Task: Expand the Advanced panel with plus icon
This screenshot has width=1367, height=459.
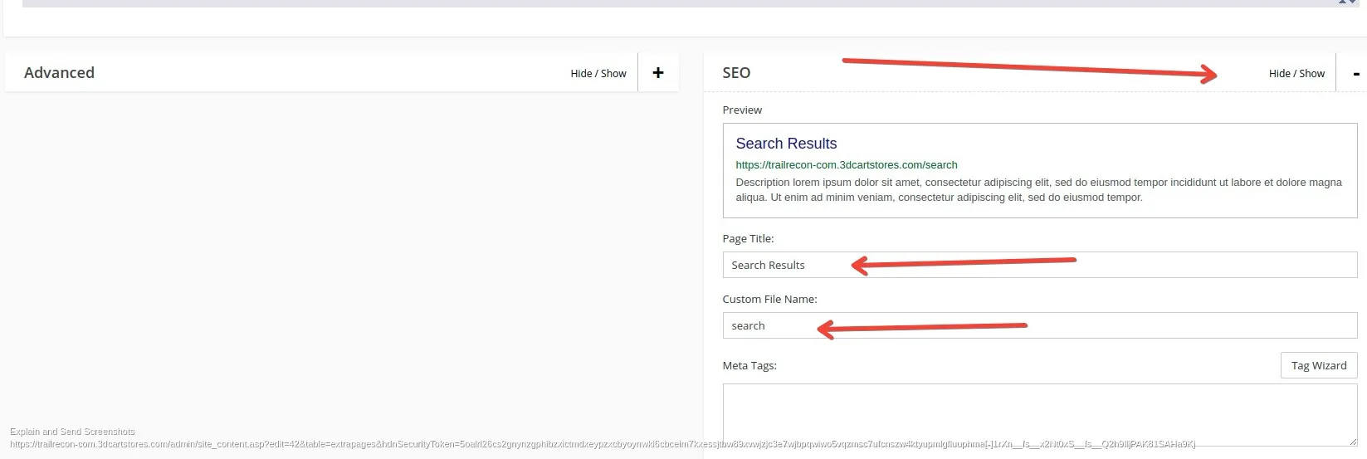Action: pyautogui.click(x=658, y=73)
